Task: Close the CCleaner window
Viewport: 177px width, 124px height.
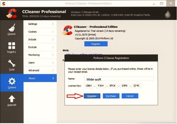Action: 171,3
